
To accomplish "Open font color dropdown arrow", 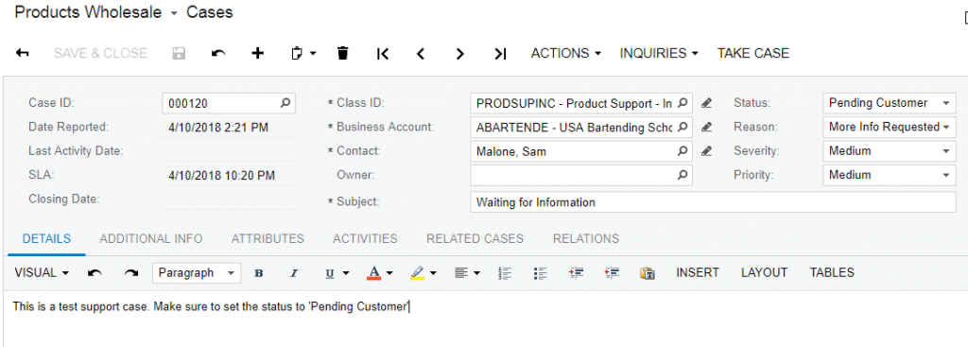I will 389,273.
